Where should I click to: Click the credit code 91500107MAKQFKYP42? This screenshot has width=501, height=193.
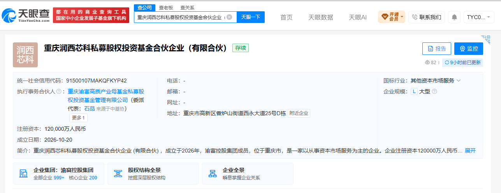pyautogui.click(x=97, y=81)
